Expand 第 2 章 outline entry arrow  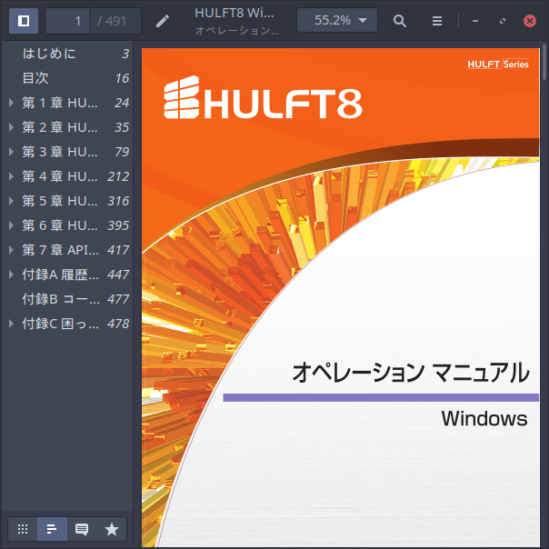(11, 127)
